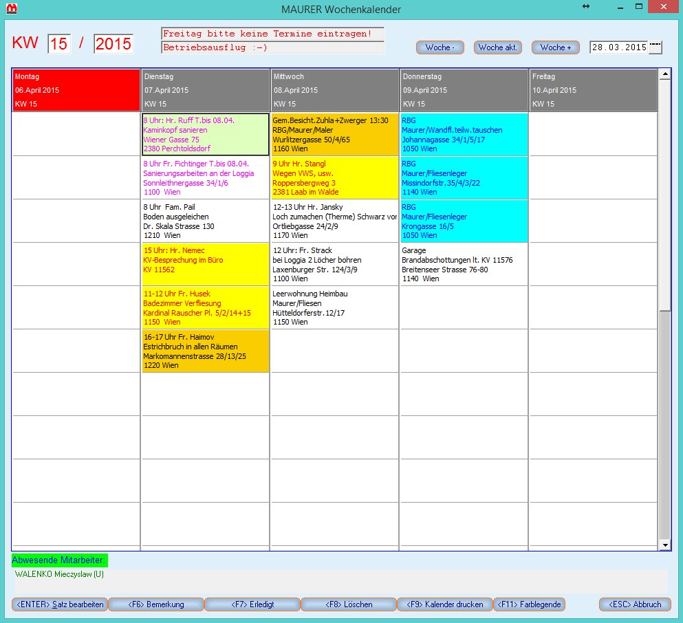Viewport: 683px width, 623px height.
Task: Print the calendar with 'F9 Kalender drucken'
Action: click(x=445, y=604)
